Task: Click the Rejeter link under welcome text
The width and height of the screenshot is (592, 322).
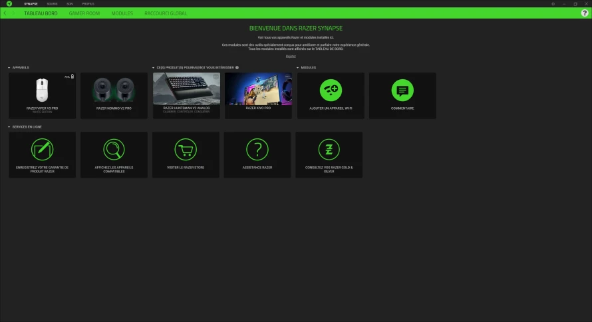Action: pyautogui.click(x=291, y=57)
